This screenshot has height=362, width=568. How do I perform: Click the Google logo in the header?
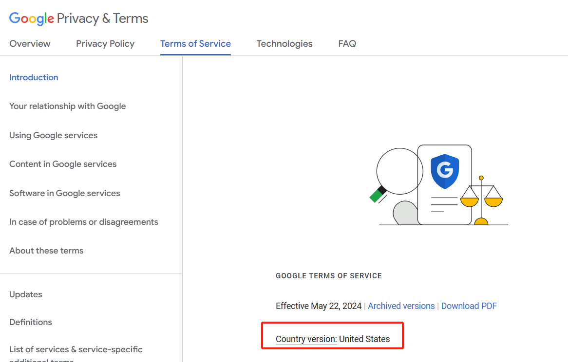[x=32, y=18]
